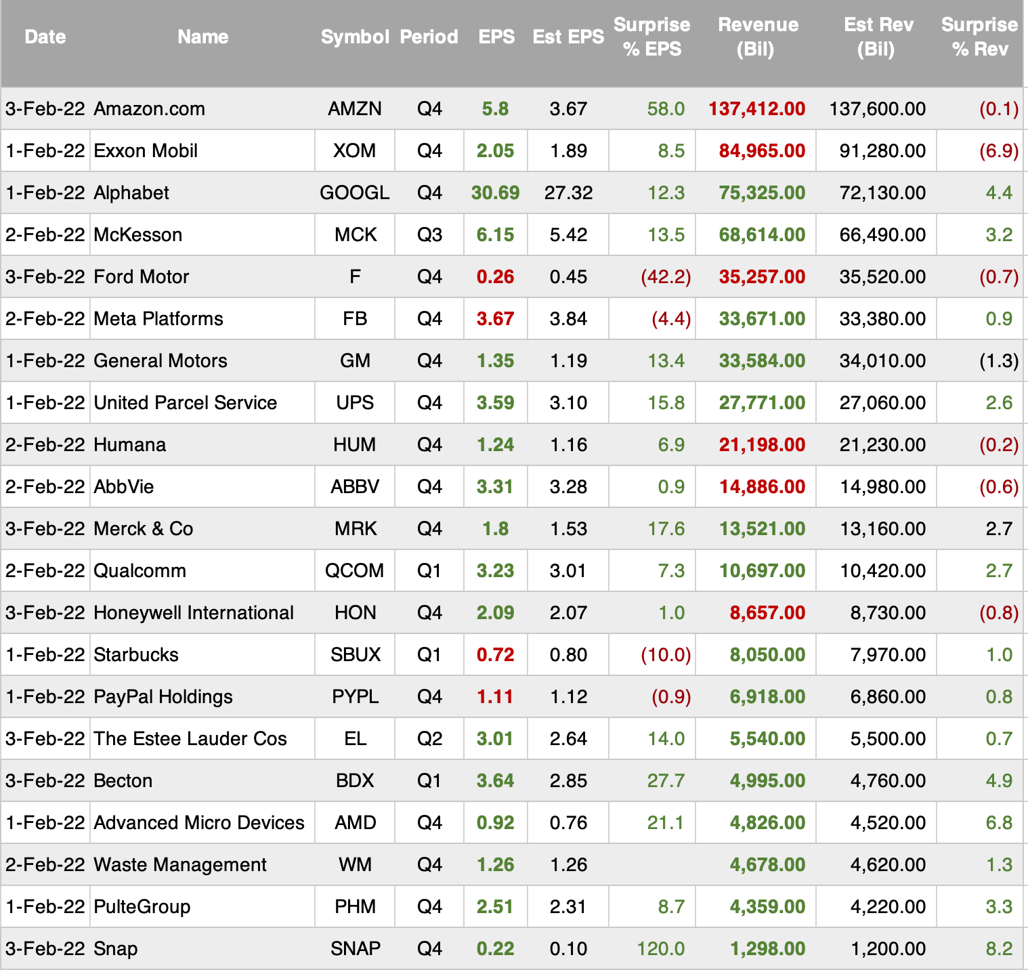Click the SNAP symbol cell

tap(355, 948)
